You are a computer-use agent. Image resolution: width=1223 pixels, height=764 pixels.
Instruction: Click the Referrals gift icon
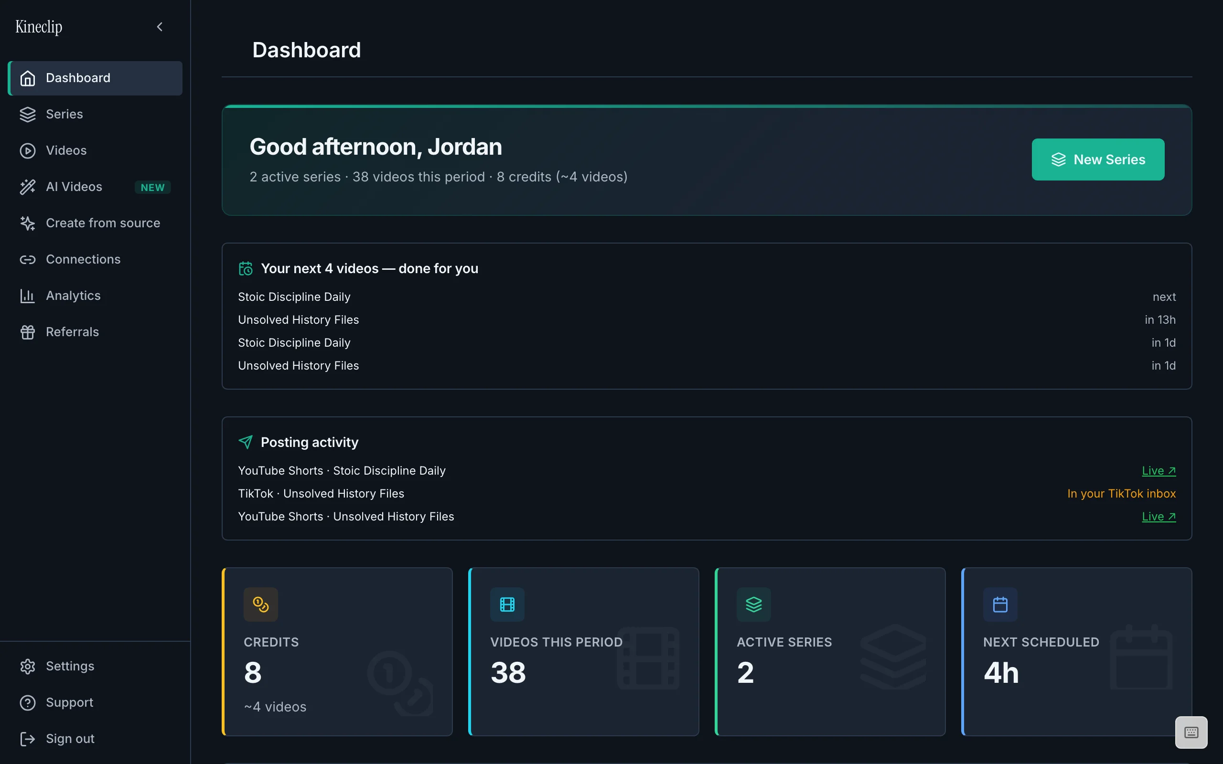(28, 332)
